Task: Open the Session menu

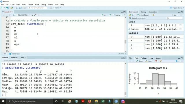Action: (30, 5)
